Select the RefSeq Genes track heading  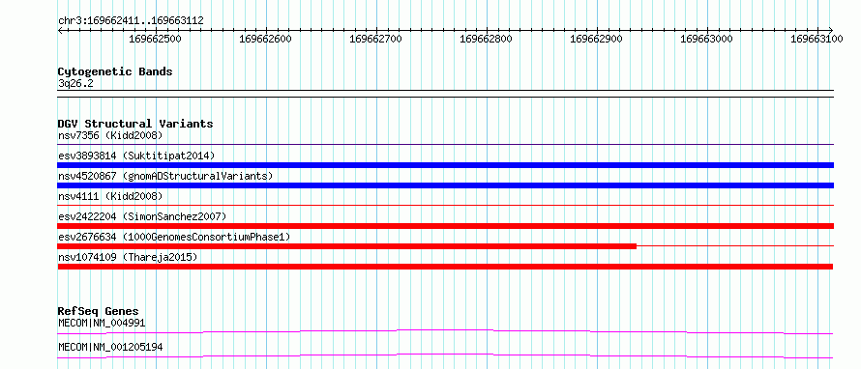pos(99,312)
